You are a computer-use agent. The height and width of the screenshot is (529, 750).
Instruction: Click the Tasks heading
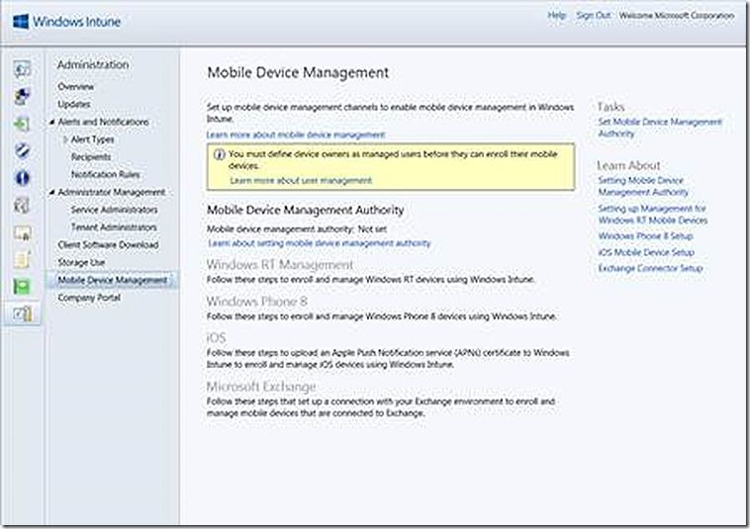click(610, 106)
